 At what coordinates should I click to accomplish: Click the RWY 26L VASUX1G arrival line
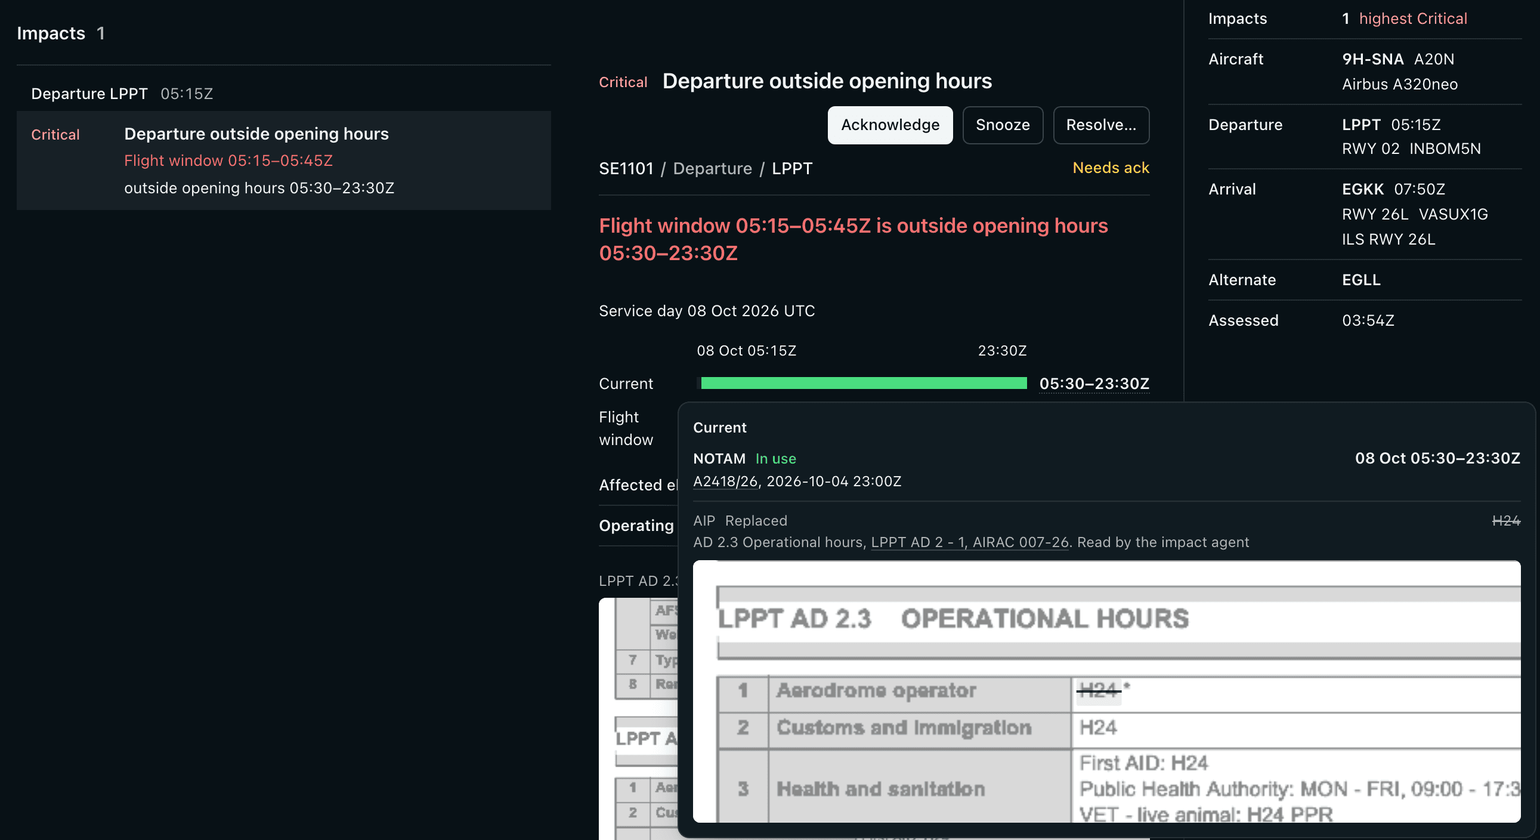[1415, 214]
